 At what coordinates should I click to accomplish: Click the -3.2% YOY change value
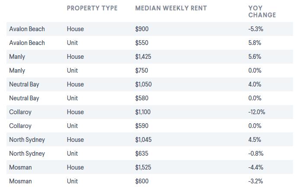(255, 181)
